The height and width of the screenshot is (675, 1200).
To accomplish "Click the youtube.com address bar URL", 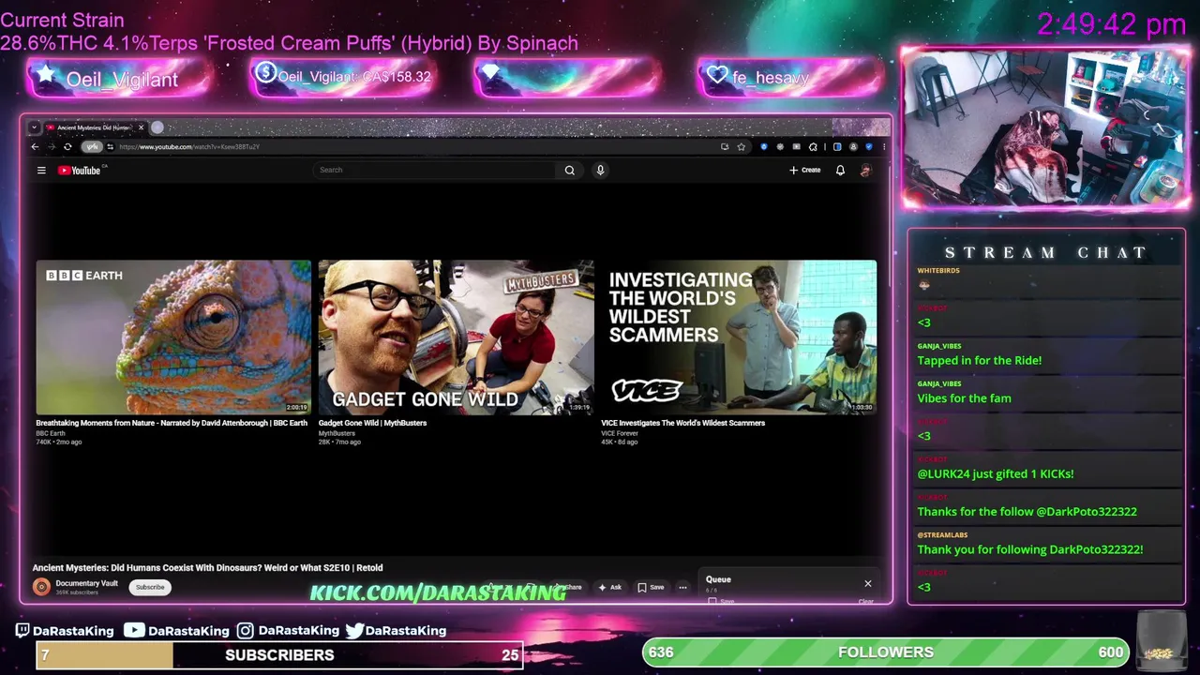I will coord(189,146).
